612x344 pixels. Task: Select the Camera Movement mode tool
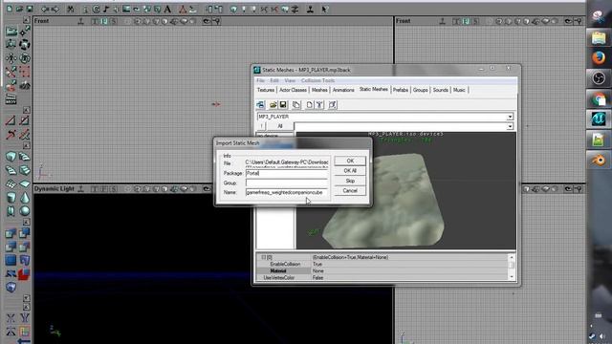11,32
